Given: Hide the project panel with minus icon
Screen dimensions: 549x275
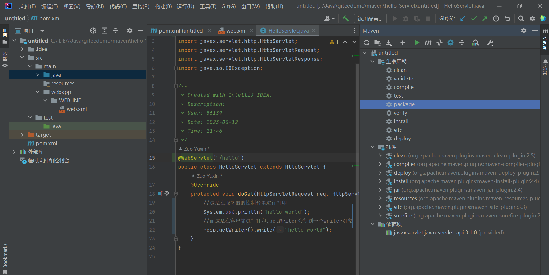Looking at the screenshot, I should pos(141,31).
